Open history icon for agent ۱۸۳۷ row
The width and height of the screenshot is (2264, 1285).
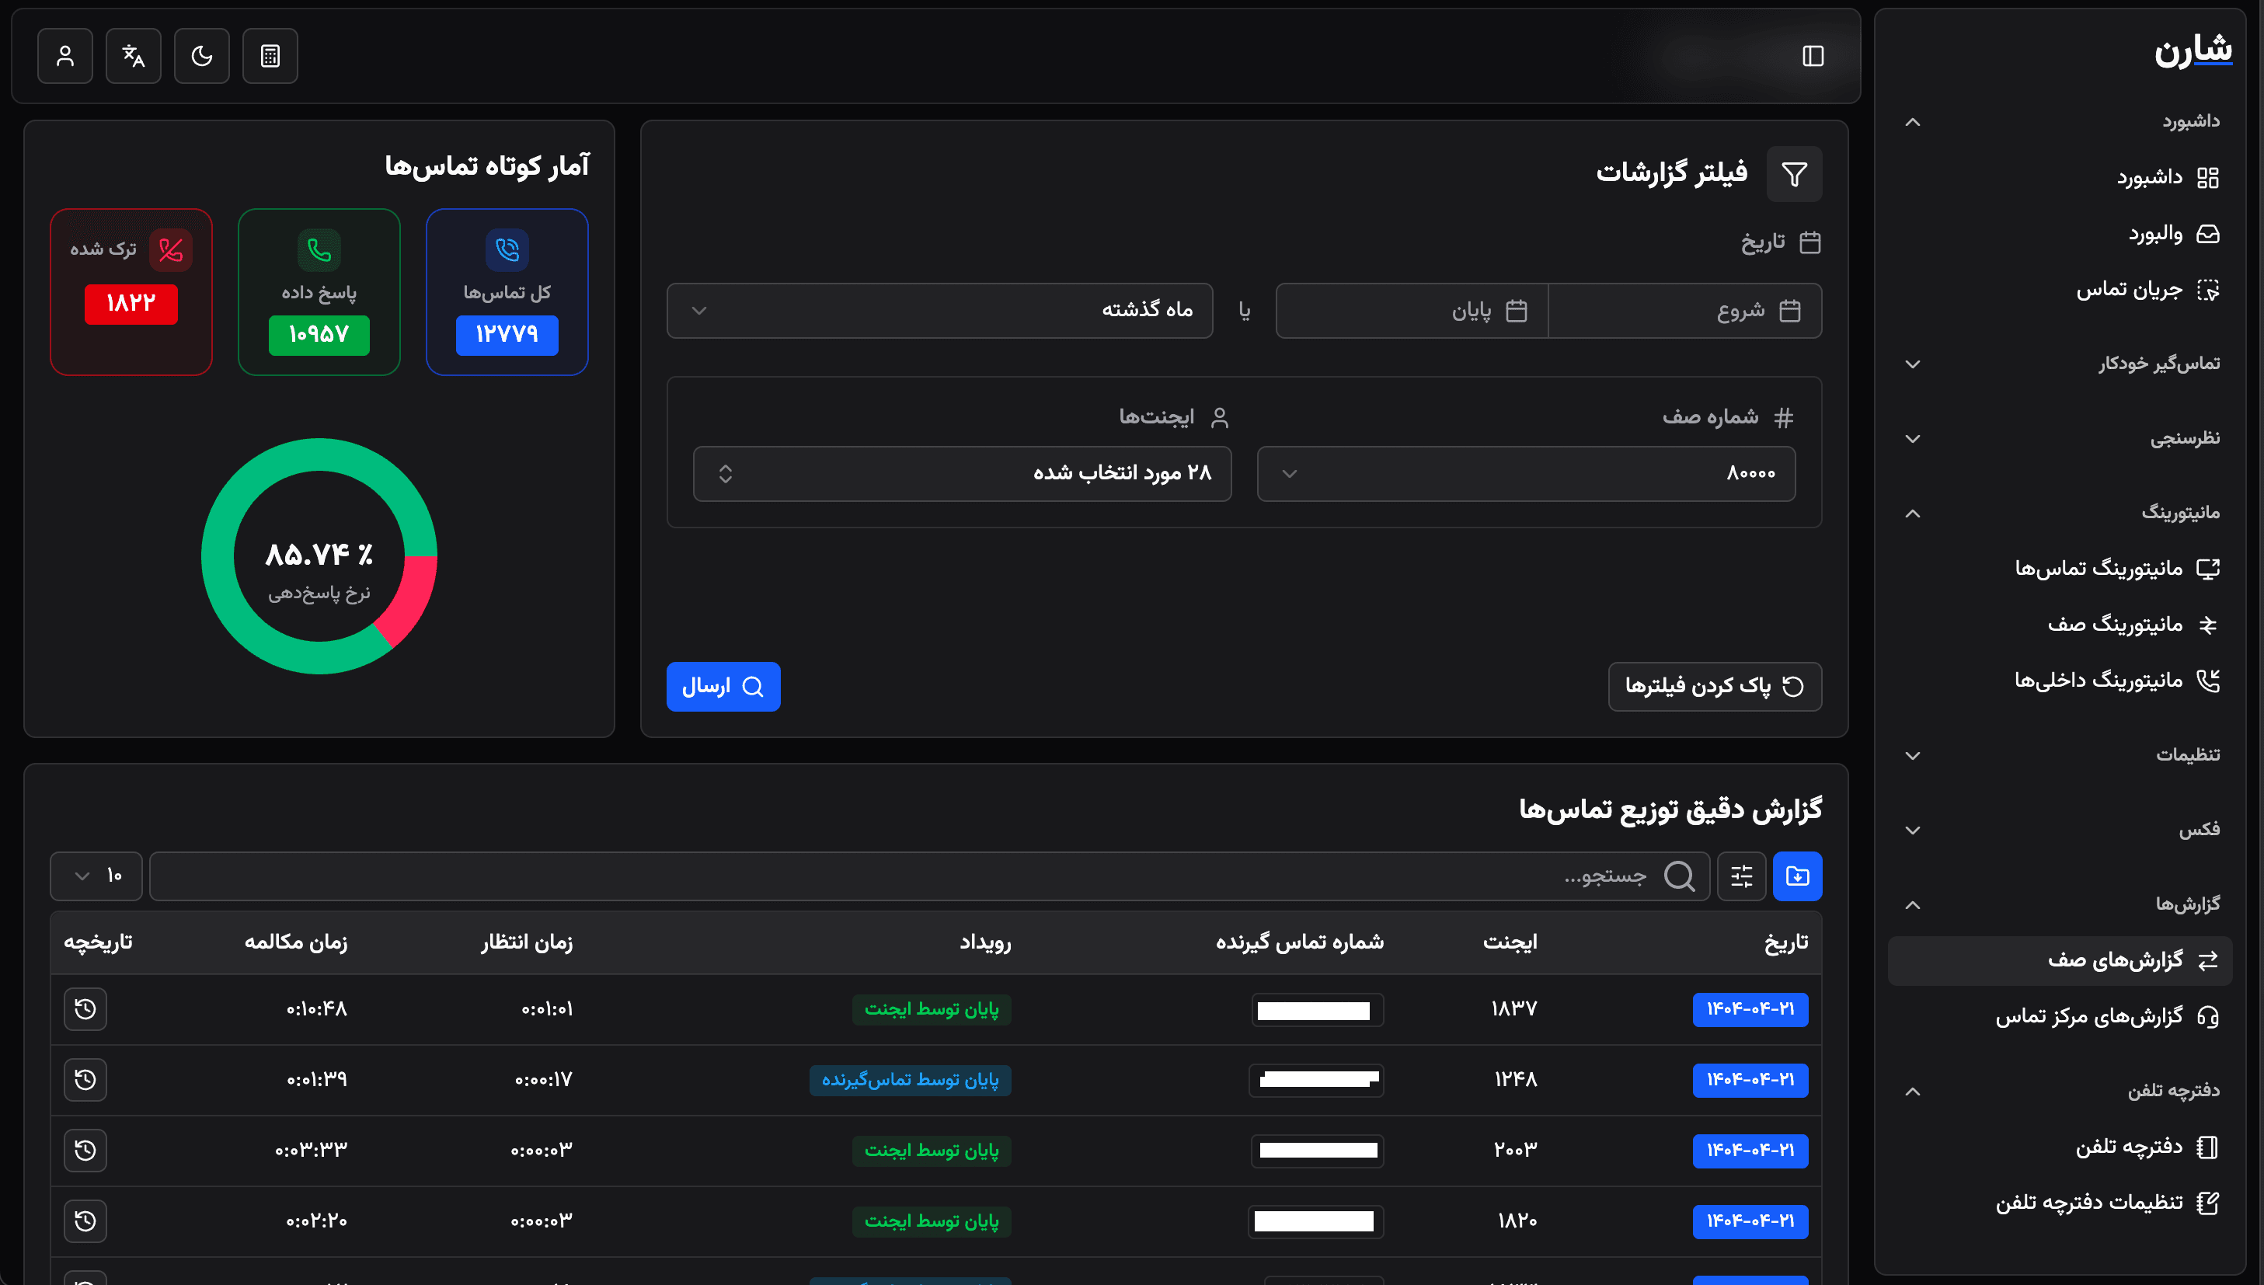tap(85, 1010)
